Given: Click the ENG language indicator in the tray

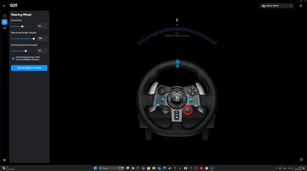Looking at the screenshot, I should pos(285,168).
